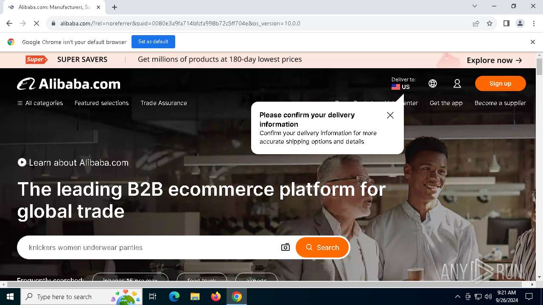
Task: Stop page loading in Chrome toolbar
Action: (x=36, y=23)
